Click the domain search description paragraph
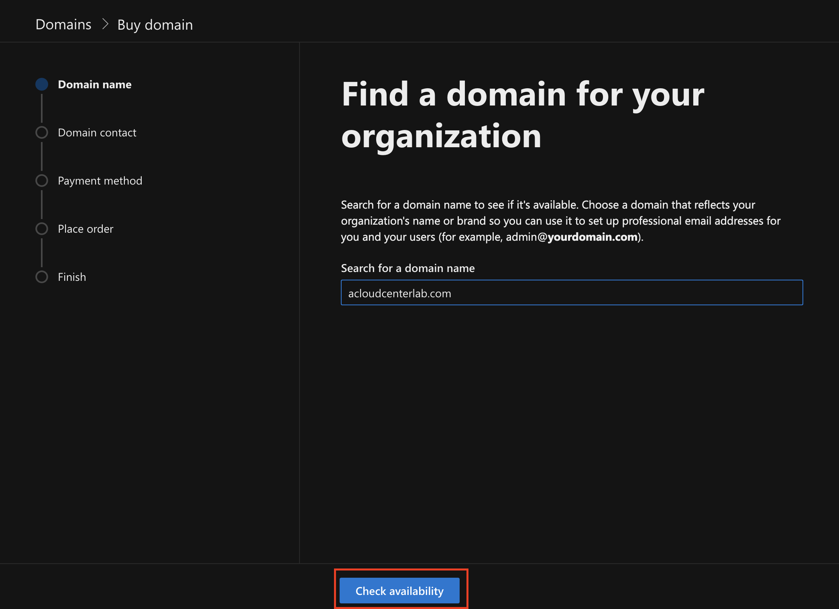The width and height of the screenshot is (839, 609). pyautogui.click(x=560, y=221)
